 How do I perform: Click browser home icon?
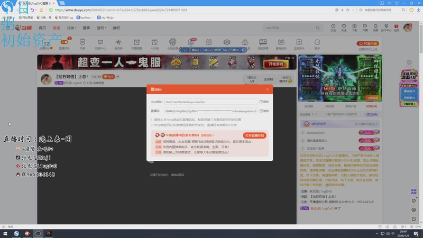pyautogui.click(x=42, y=10)
